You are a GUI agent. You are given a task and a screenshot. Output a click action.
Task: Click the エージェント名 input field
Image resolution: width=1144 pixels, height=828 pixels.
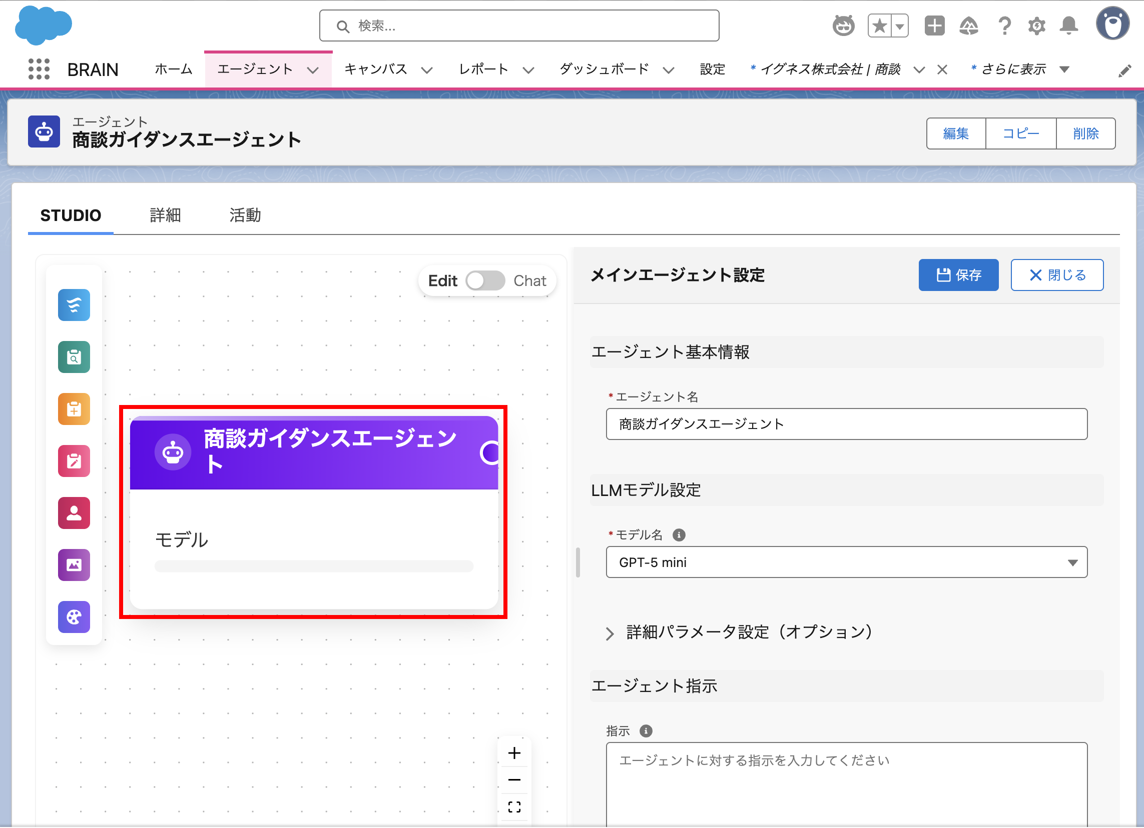point(846,424)
